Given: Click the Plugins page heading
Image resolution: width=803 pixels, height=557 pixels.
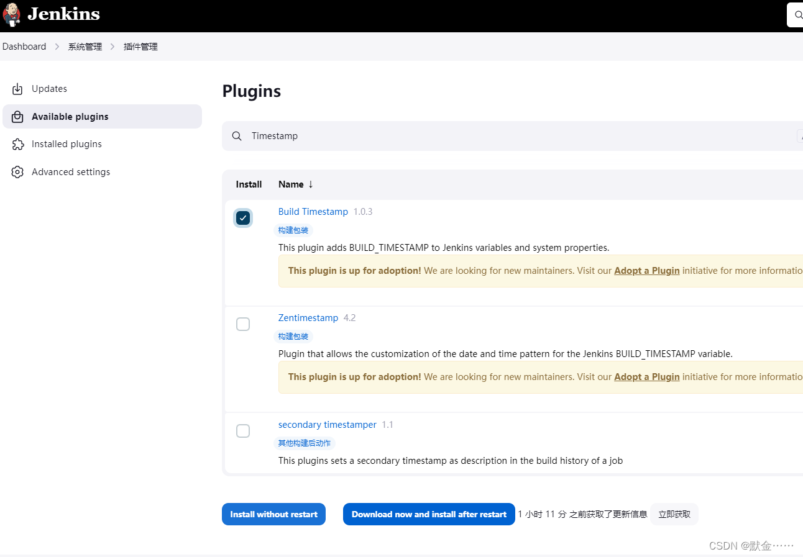Looking at the screenshot, I should tap(252, 91).
